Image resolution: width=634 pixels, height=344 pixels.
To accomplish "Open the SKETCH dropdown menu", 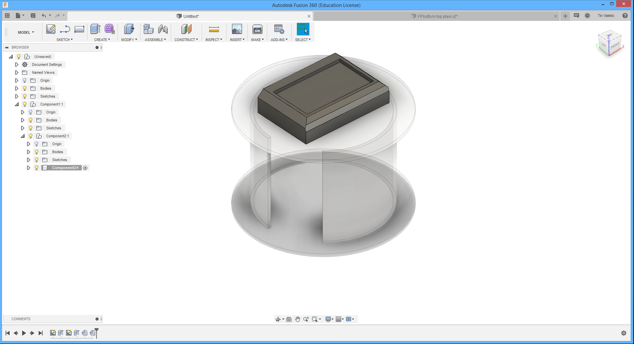I will (64, 40).
